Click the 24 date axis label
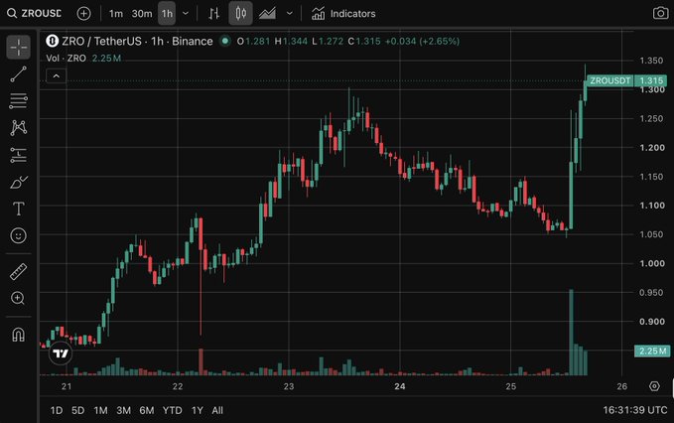 [x=400, y=386]
